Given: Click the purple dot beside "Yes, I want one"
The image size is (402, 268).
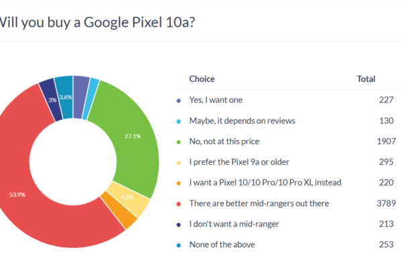Looking at the screenshot, I should pyautogui.click(x=178, y=100).
